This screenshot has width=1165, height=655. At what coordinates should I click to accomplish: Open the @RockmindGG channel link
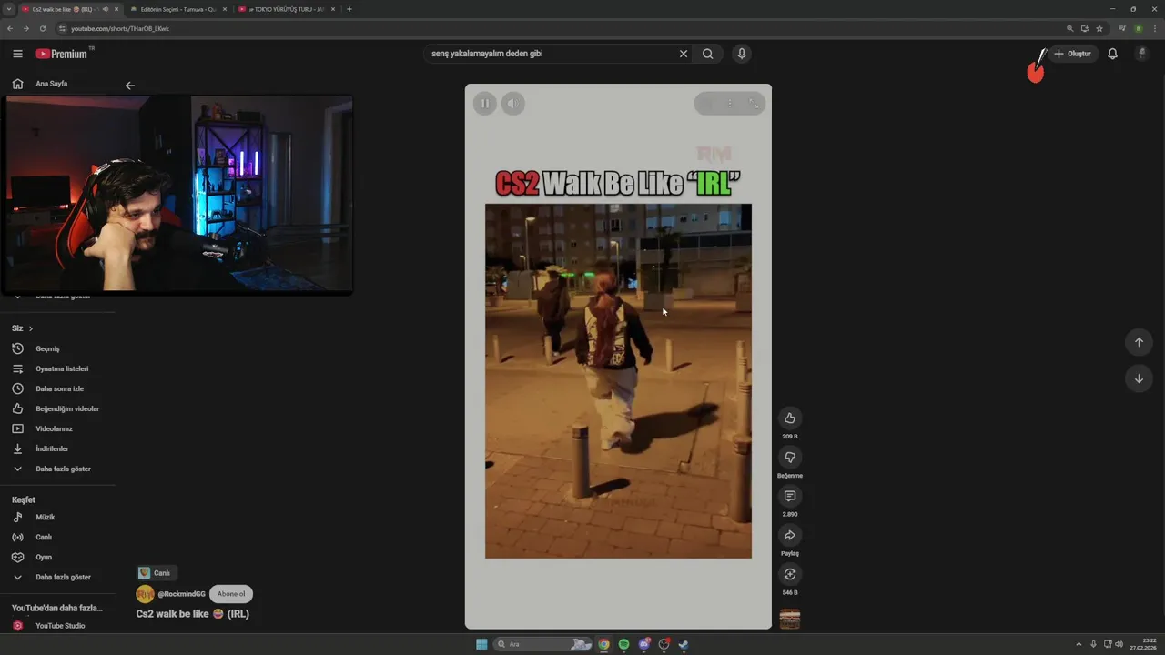[181, 594]
